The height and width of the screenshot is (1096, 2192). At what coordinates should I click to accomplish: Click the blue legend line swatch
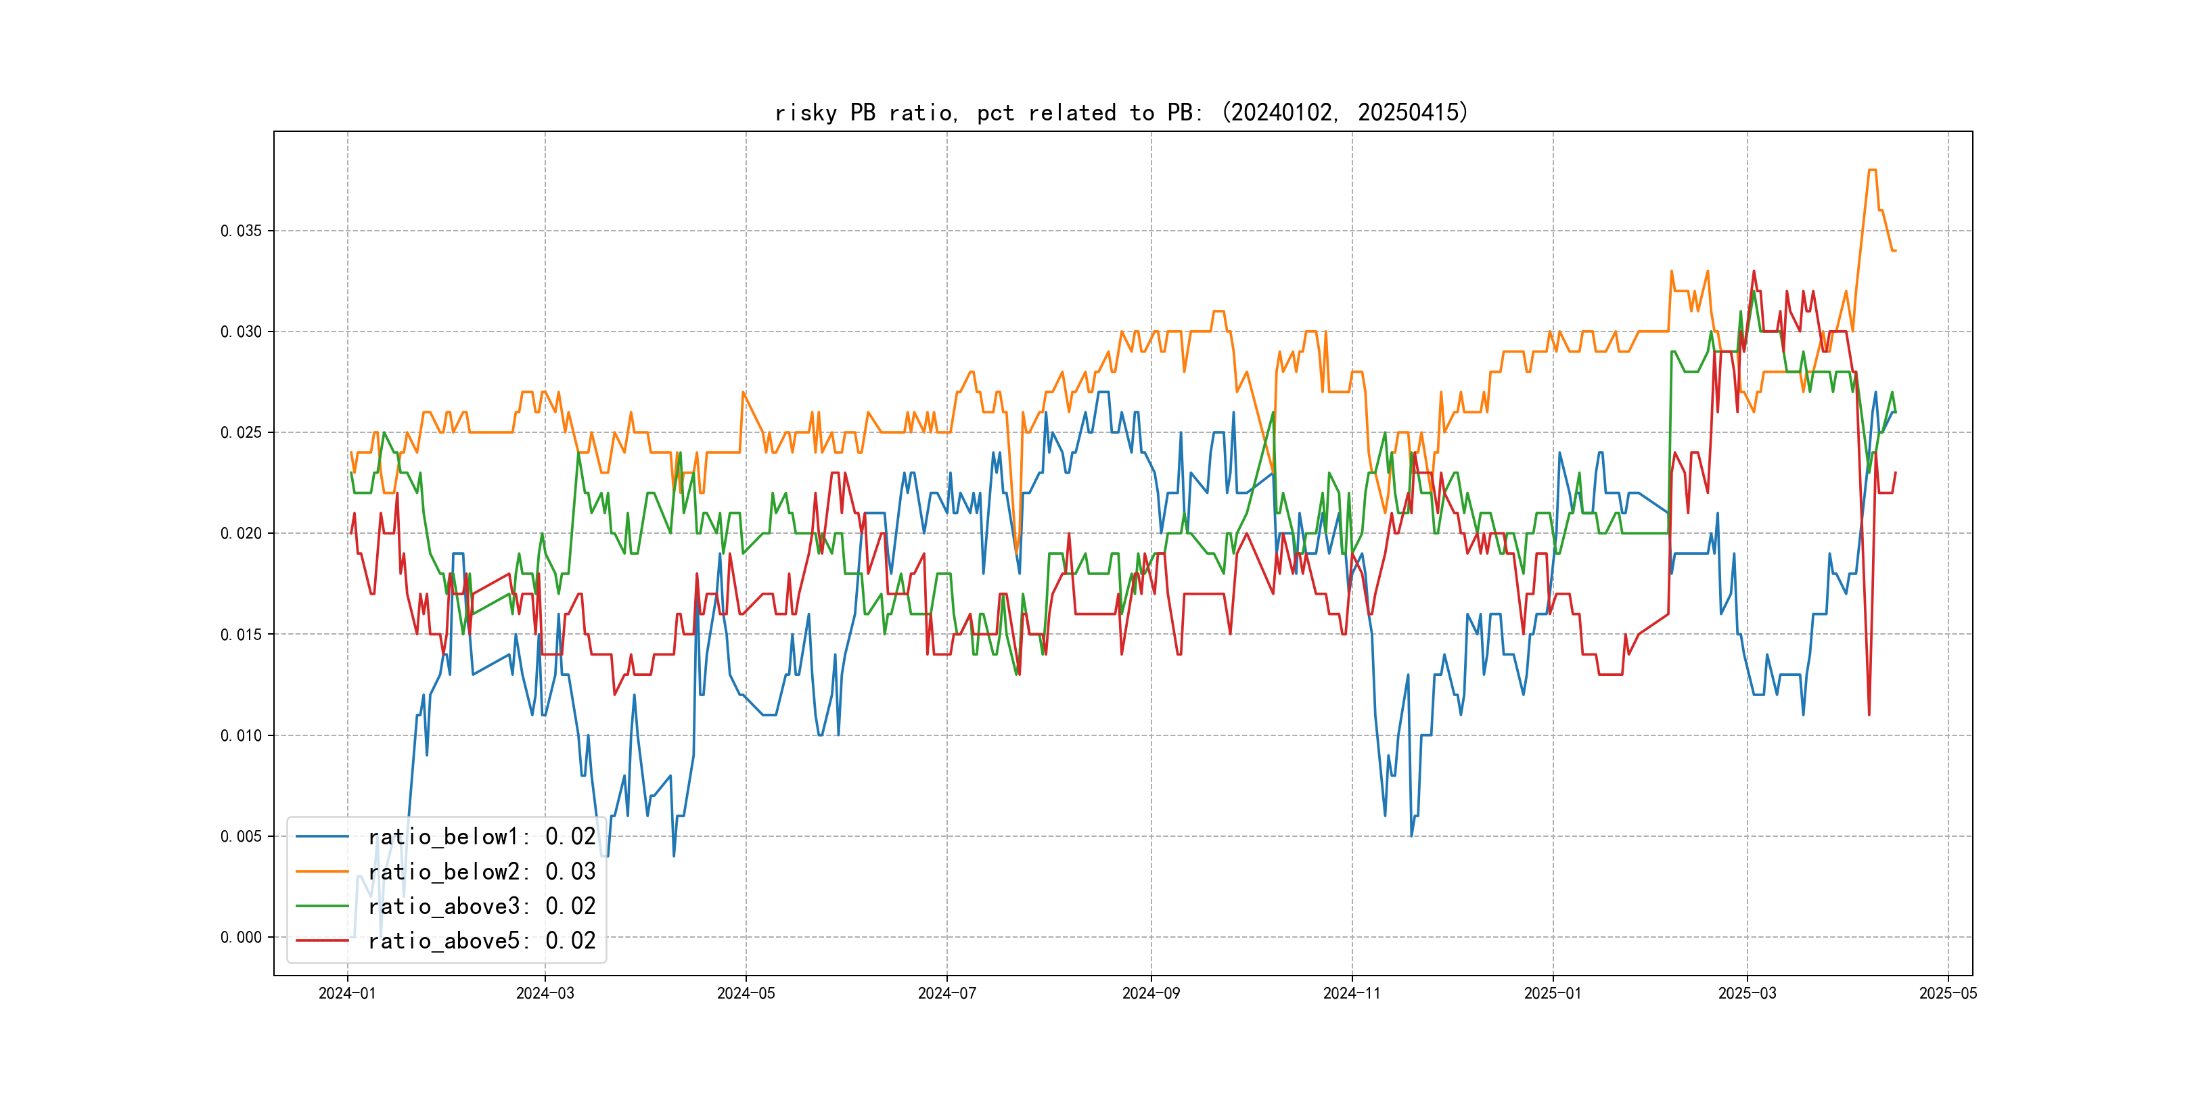[x=321, y=836]
